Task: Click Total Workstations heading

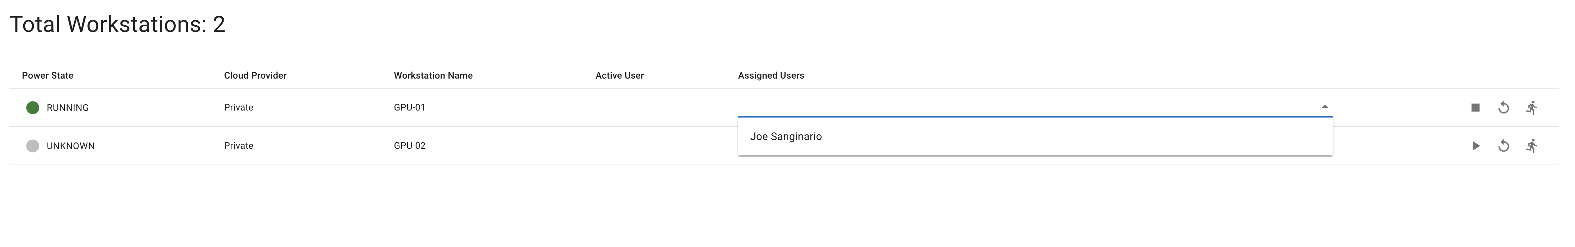Action: click(117, 24)
